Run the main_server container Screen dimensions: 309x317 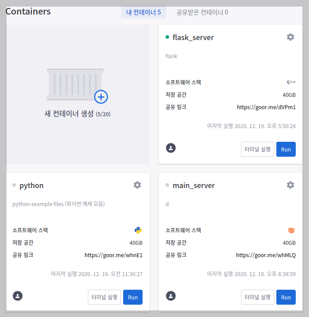(x=286, y=297)
